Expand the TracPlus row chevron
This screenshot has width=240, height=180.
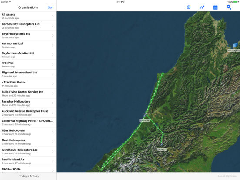pyautogui.click(x=53, y=64)
